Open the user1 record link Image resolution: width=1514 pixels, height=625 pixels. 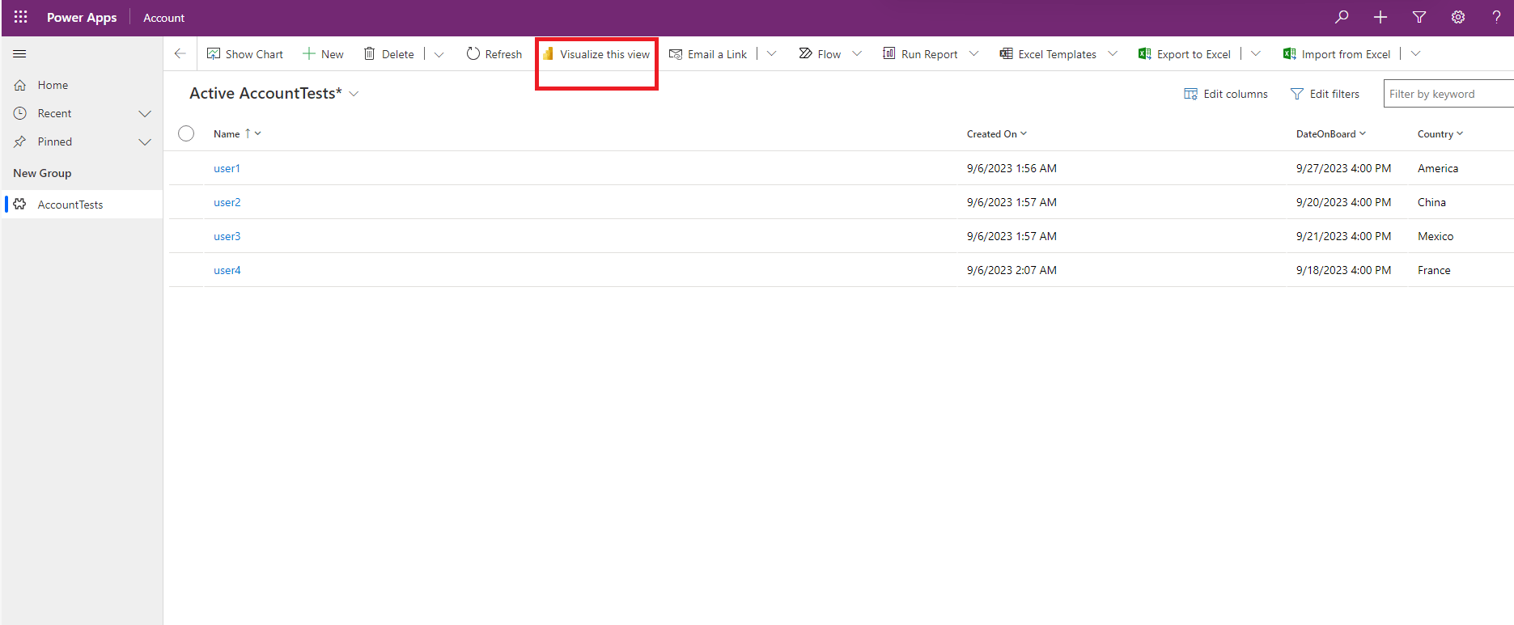coord(227,168)
